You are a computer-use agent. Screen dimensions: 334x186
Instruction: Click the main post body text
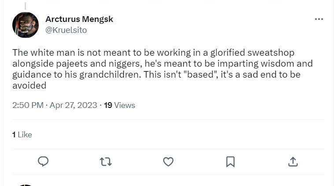(159, 69)
